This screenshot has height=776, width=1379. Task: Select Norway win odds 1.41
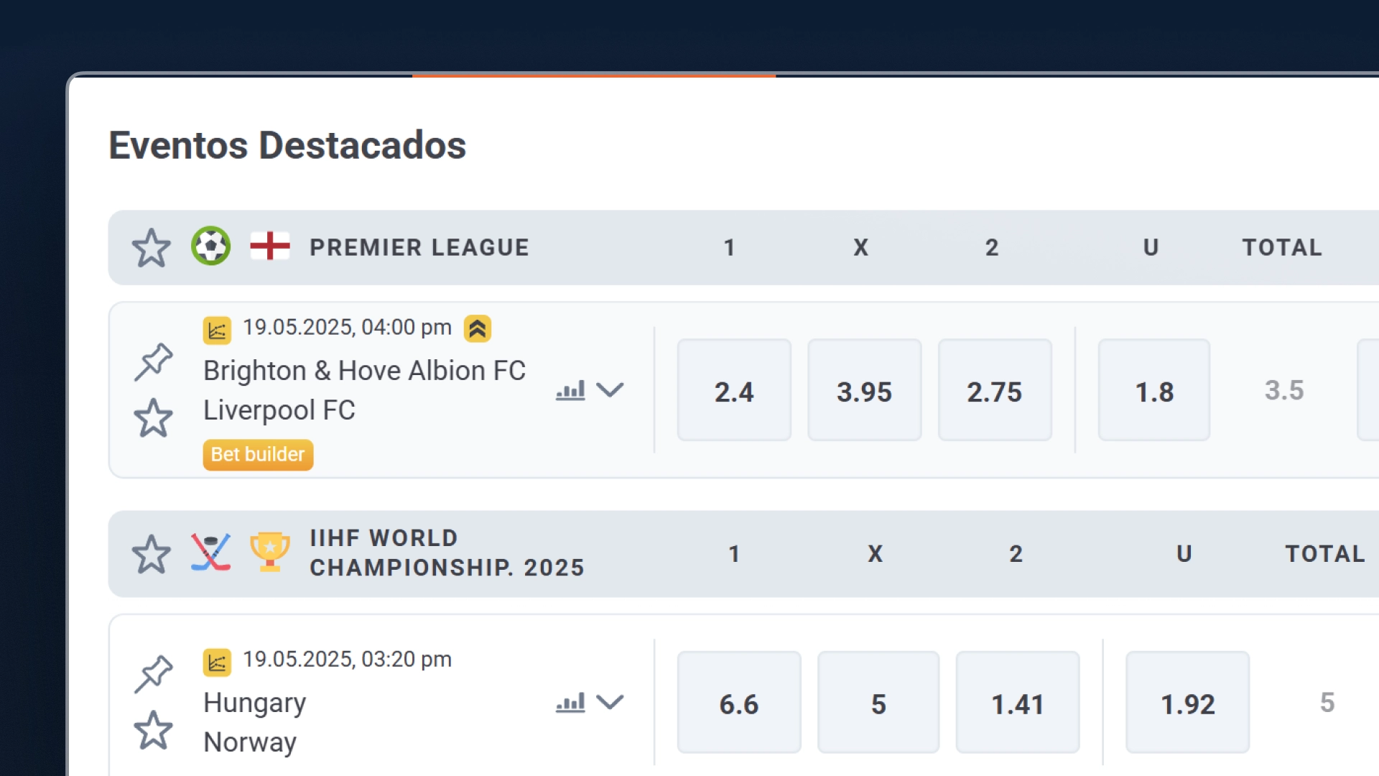tap(1018, 703)
